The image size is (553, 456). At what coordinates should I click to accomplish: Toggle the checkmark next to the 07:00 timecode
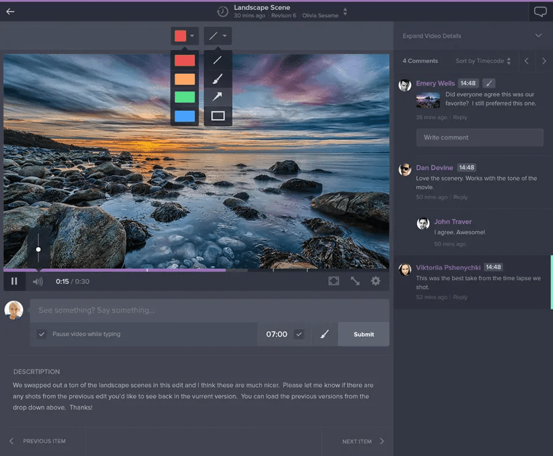(x=298, y=334)
